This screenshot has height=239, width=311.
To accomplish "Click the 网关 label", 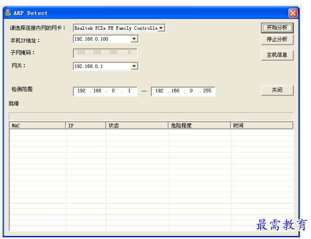I will [18, 65].
